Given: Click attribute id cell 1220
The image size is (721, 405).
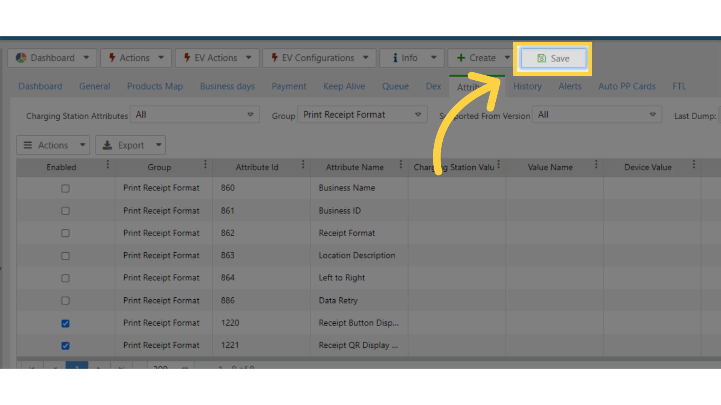Looking at the screenshot, I should pyautogui.click(x=261, y=323).
